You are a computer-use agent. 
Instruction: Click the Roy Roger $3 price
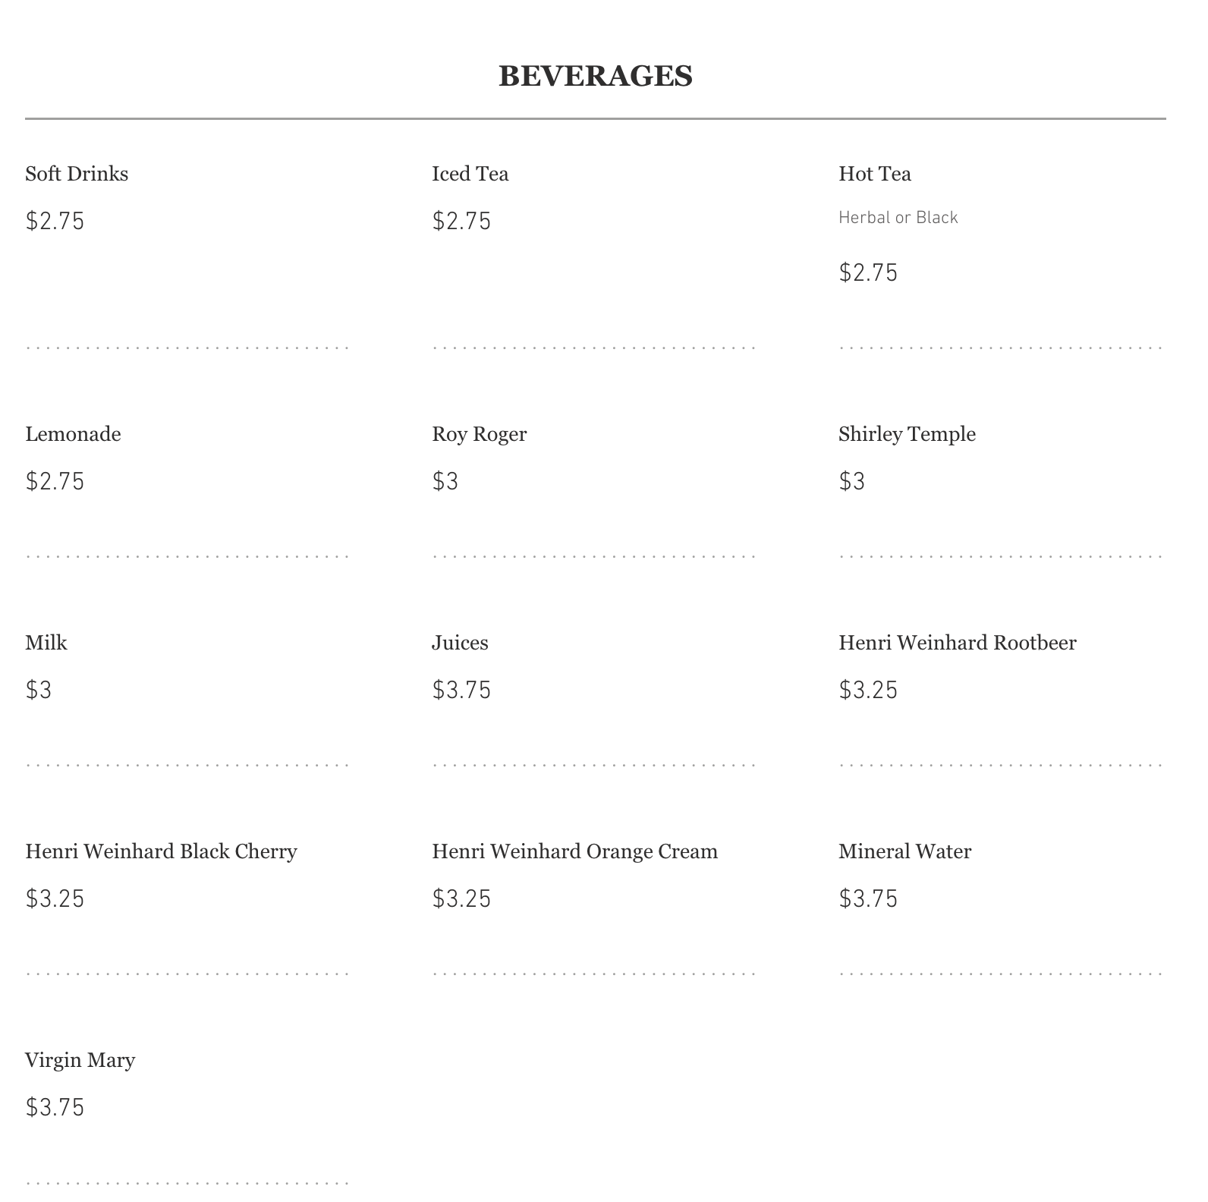pyautogui.click(x=445, y=481)
